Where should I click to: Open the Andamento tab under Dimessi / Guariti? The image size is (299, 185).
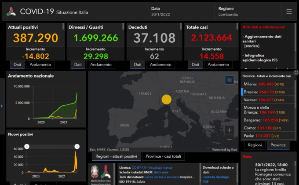(101, 65)
